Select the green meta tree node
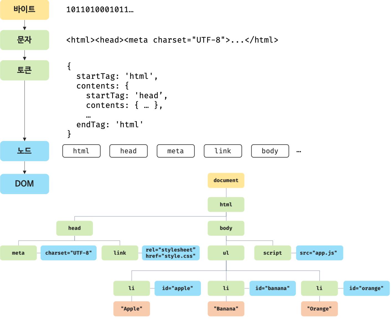392x322 pixels. click(x=18, y=253)
